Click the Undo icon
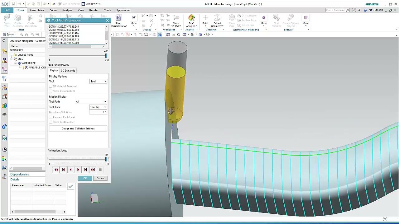Image resolution: width=399 pixels, height=224 pixels. pos(19,4)
